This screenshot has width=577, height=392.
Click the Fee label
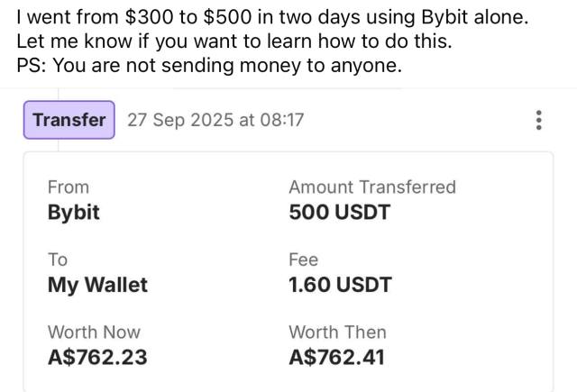click(x=303, y=260)
